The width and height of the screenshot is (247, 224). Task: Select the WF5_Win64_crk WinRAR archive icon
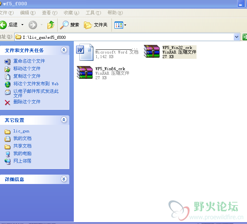(85, 72)
